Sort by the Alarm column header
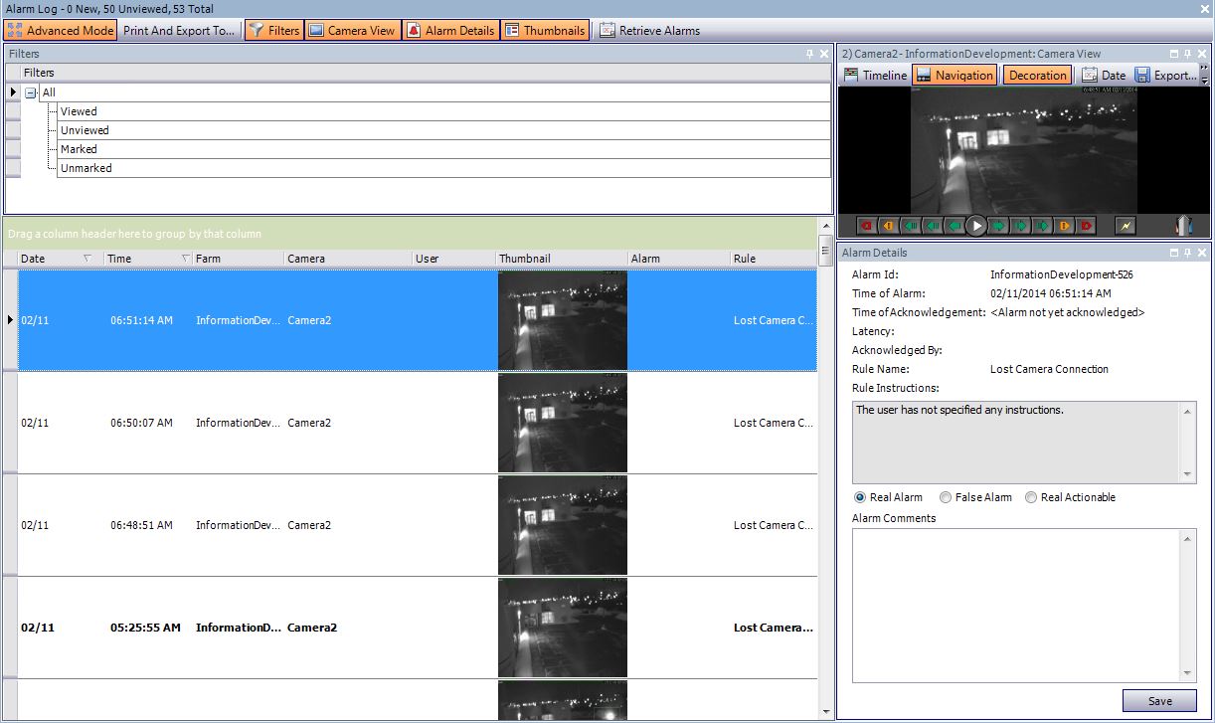The width and height of the screenshot is (1215, 723). click(x=678, y=259)
